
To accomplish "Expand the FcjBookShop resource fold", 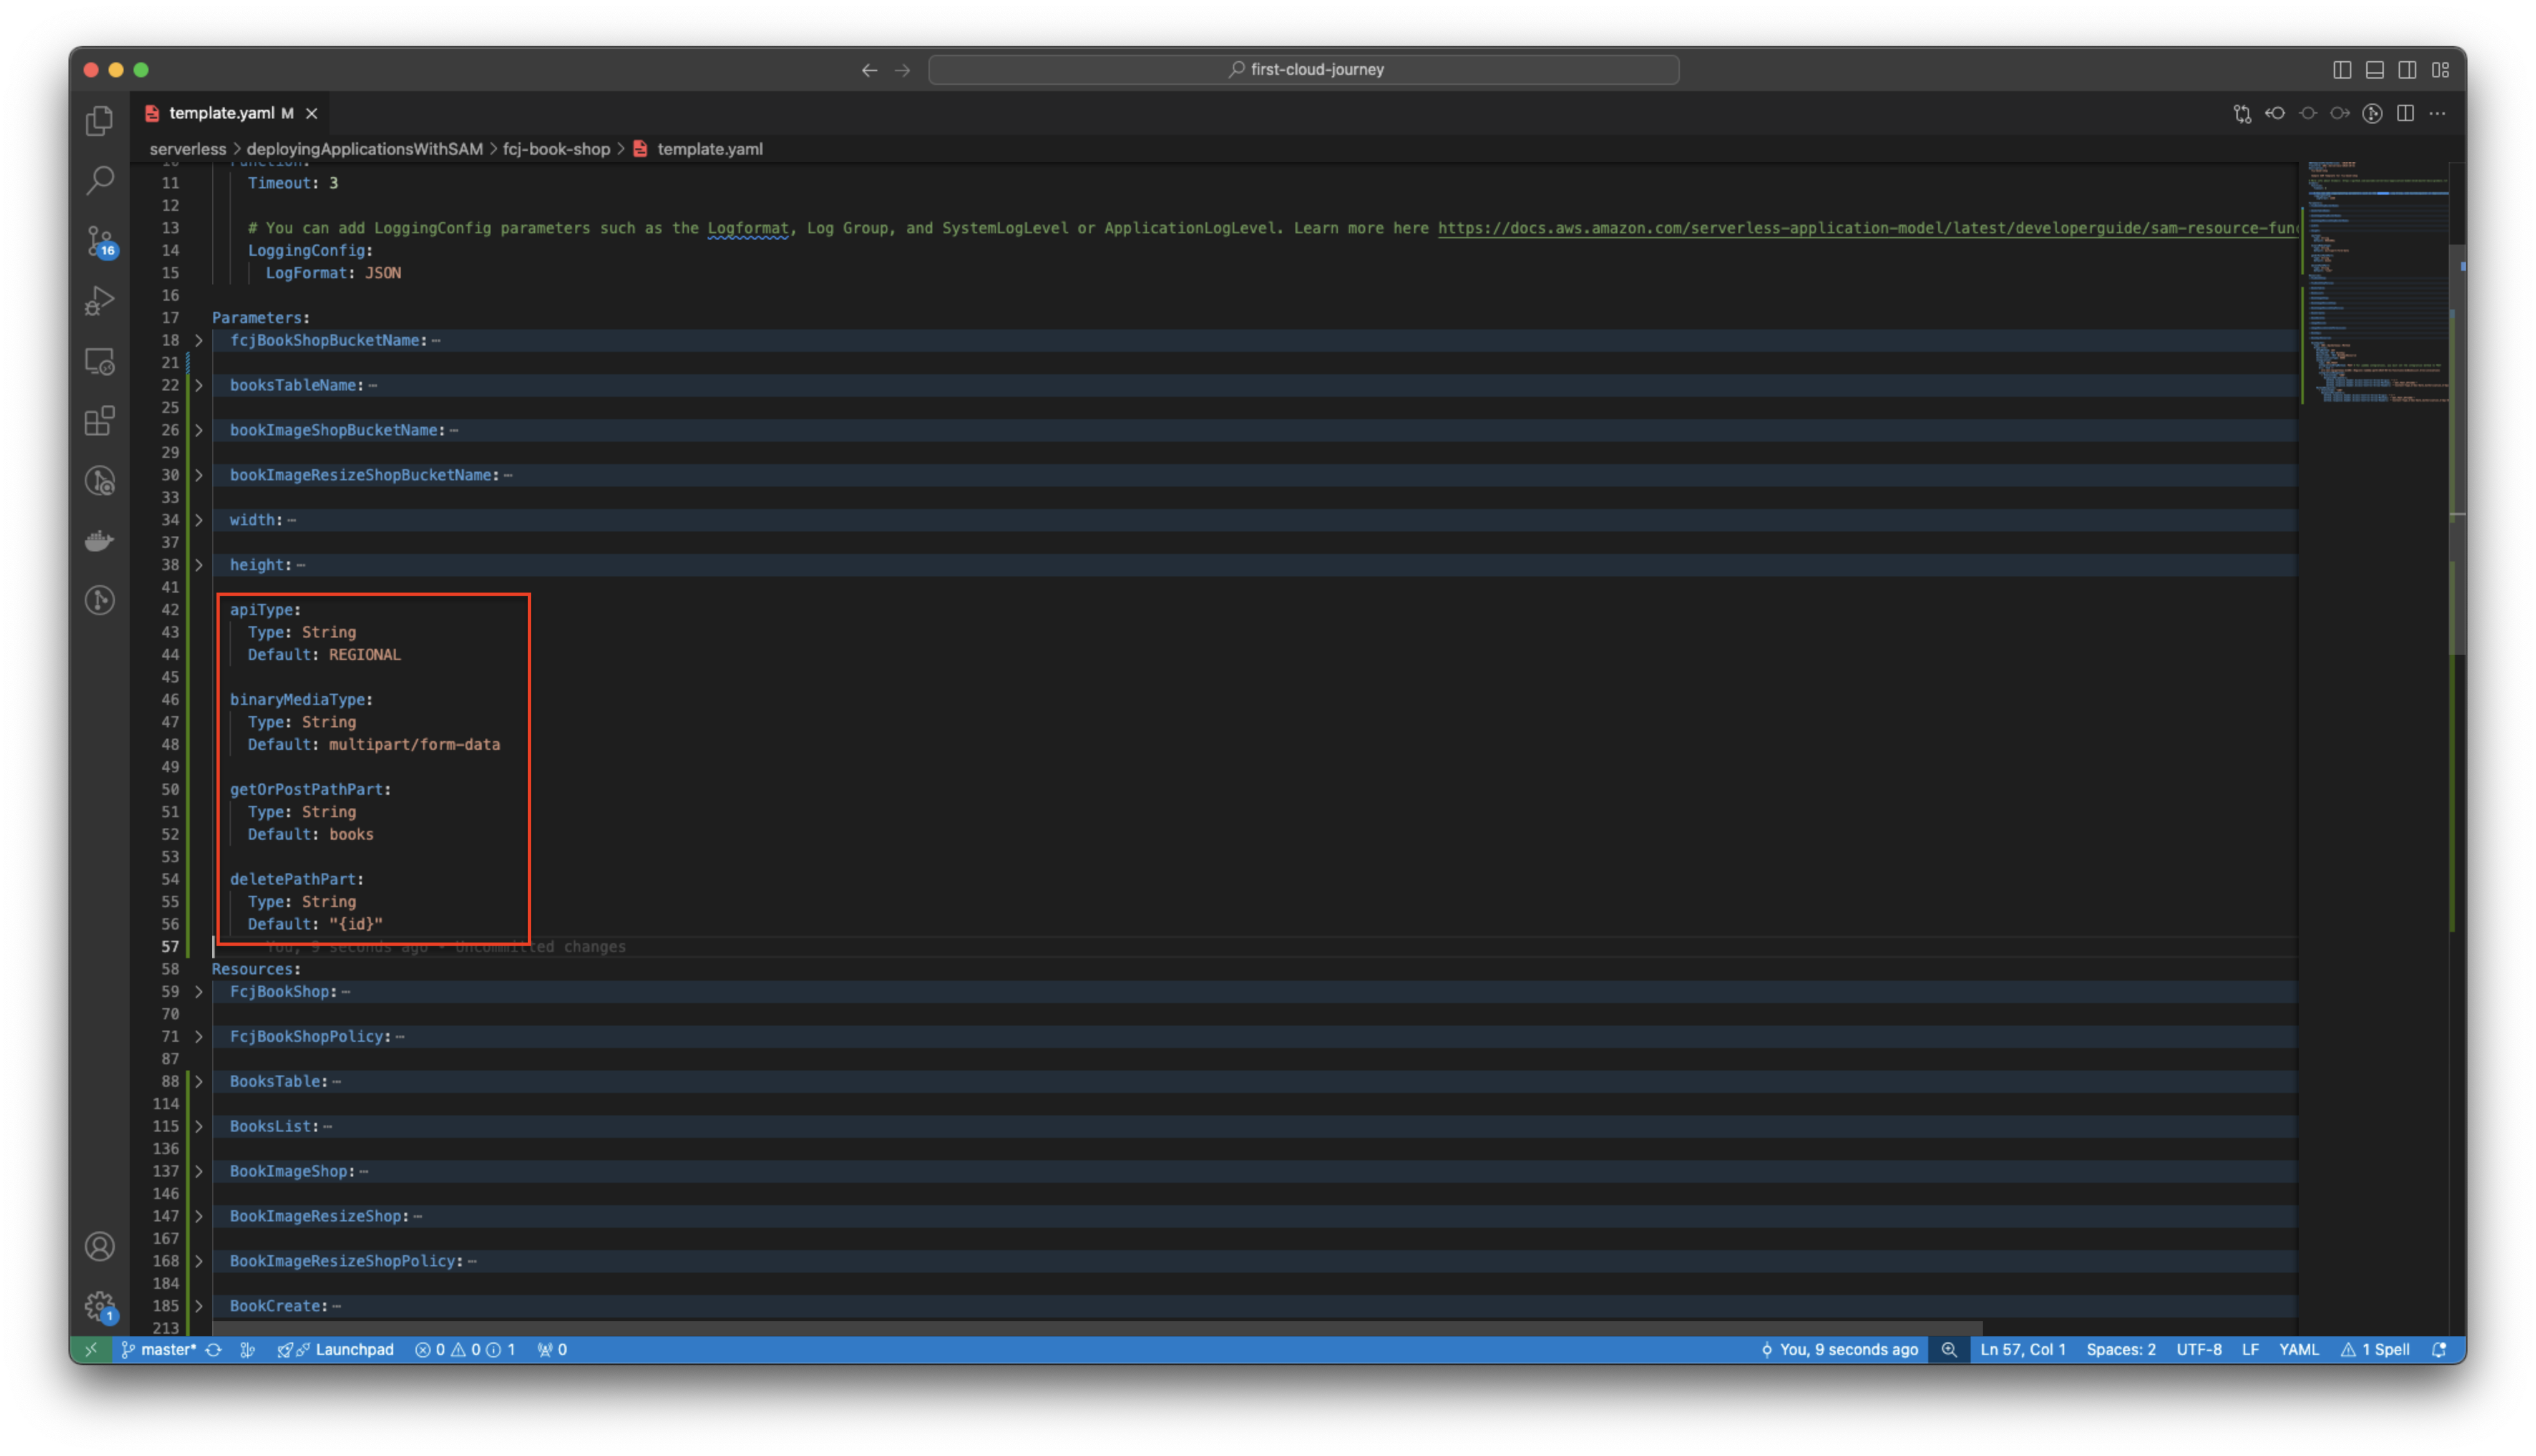I will coord(199,992).
